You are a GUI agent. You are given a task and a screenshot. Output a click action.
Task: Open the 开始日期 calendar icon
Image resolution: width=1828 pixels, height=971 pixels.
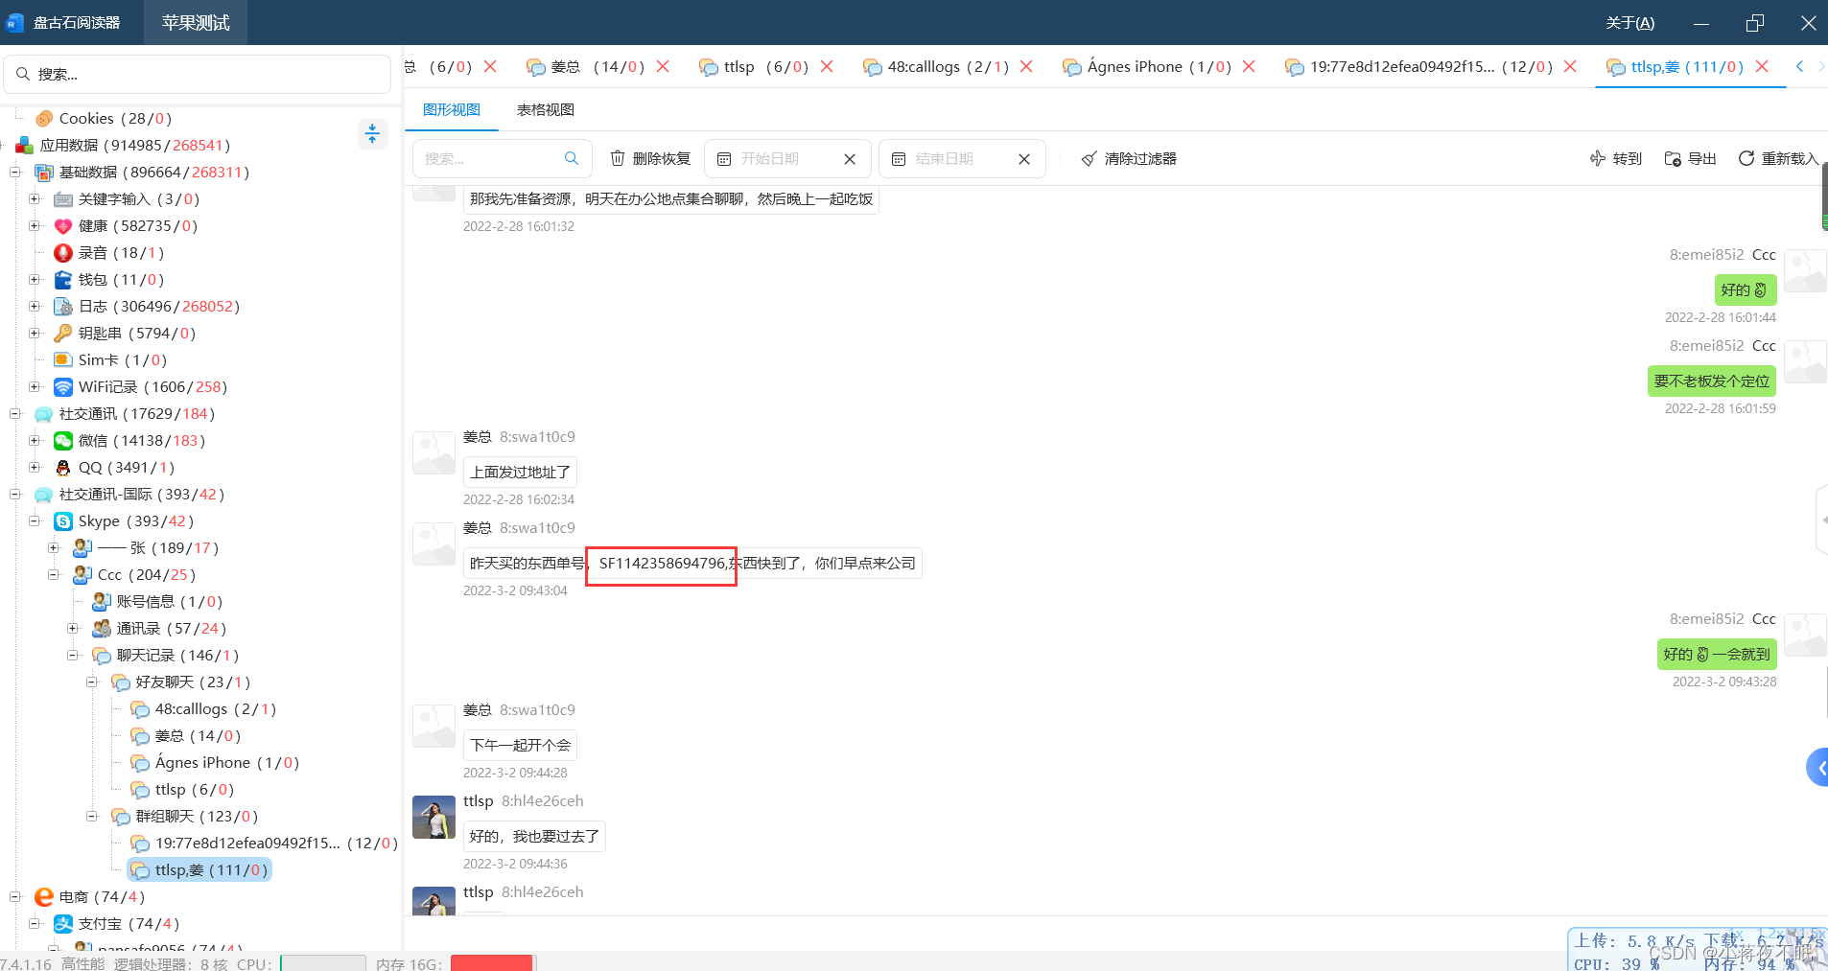pyautogui.click(x=724, y=158)
